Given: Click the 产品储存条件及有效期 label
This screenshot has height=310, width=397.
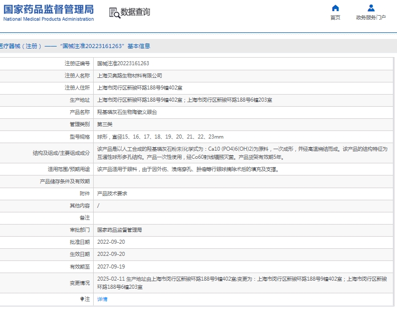Looking at the screenshot, I should pyautogui.click(x=65, y=181).
